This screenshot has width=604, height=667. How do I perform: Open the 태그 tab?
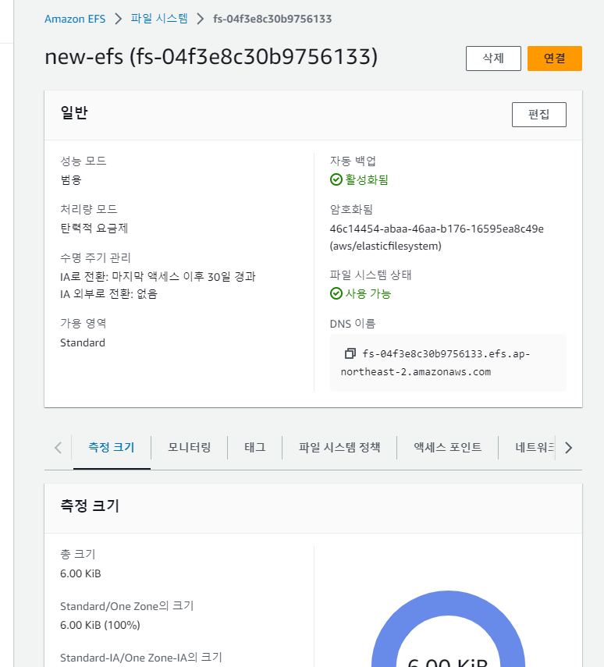click(x=255, y=448)
